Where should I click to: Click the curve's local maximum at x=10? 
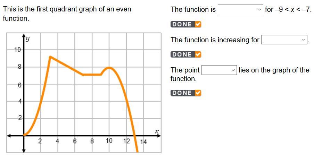click(109, 68)
